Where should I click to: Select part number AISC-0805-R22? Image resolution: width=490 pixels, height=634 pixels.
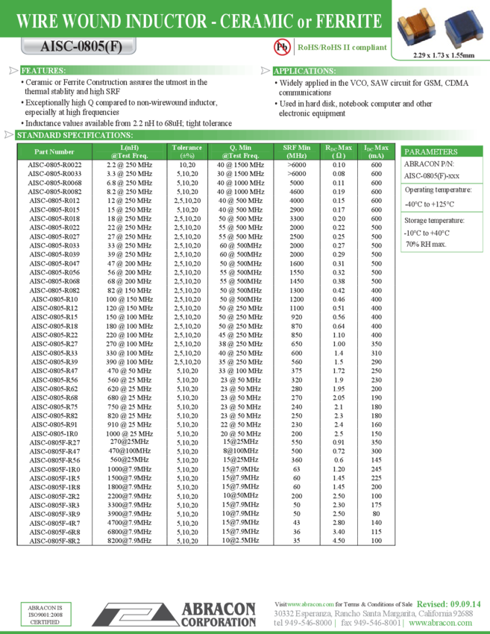pyautogui.click(x=54, y=335)
